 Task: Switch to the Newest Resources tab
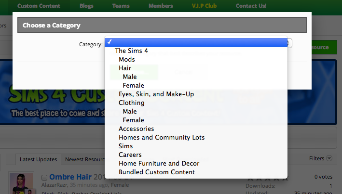coord(85,159)
